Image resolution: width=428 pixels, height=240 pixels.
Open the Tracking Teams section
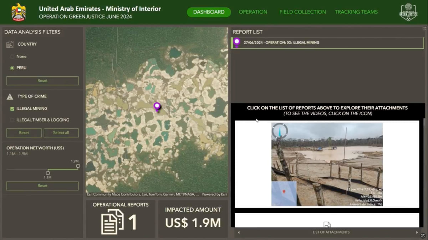click(356, 12)
